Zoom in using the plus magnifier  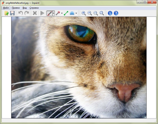coord(83,13)
